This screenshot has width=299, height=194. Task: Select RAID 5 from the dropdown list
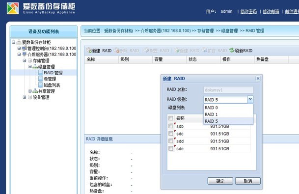[x=228, y=121]
